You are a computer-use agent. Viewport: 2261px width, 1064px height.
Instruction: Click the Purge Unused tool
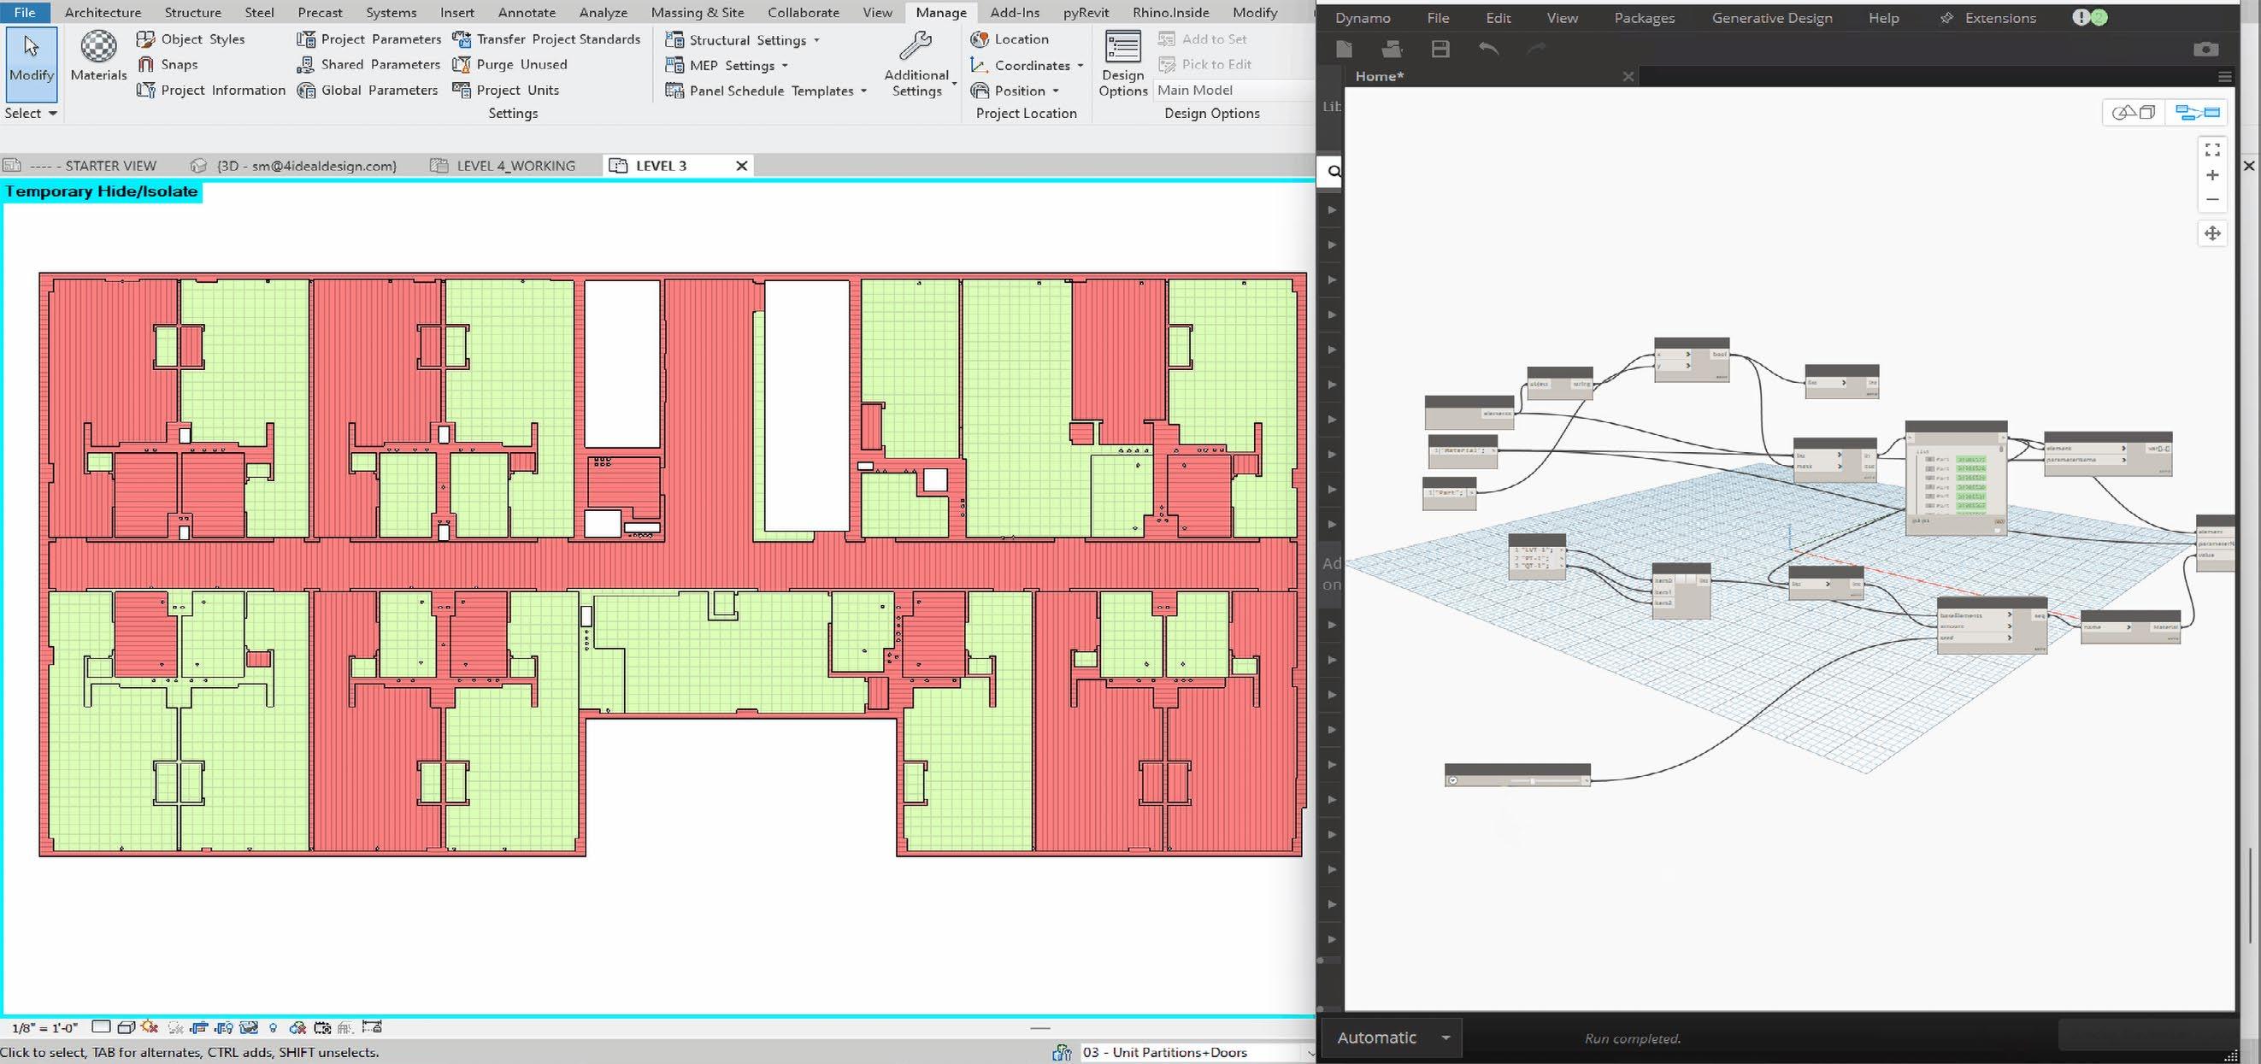(x=521, y=64)
